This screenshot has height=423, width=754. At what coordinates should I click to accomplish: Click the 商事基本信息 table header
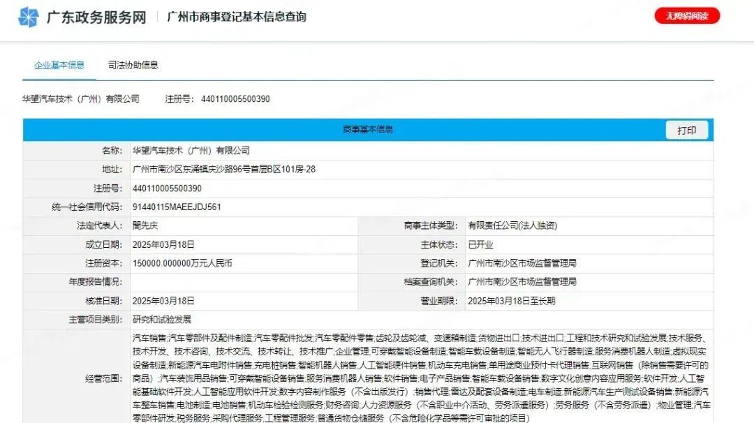pos(368,130)
